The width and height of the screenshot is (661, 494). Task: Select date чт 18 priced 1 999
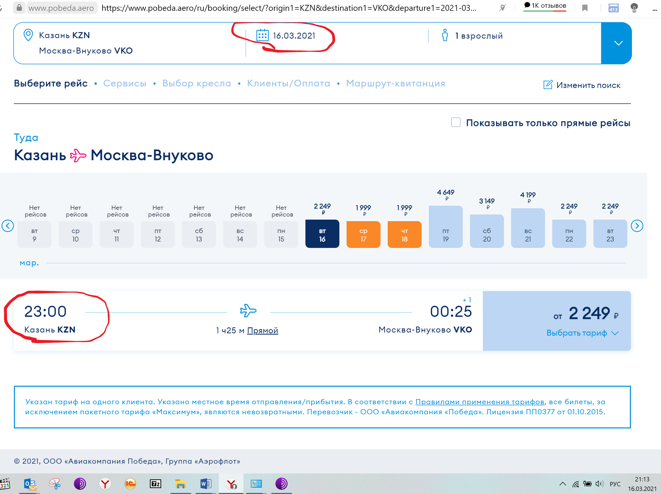(404, 235)
